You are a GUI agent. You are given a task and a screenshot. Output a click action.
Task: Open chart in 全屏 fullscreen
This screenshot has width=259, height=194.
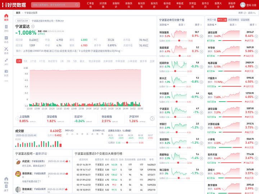tap(152, 61)
